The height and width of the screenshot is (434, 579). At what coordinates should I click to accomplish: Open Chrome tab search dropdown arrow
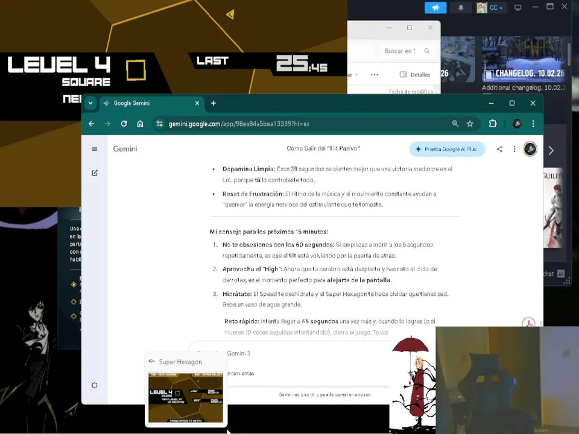tap(90, 103)
